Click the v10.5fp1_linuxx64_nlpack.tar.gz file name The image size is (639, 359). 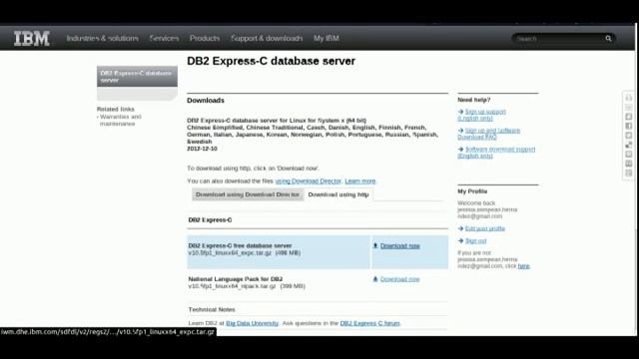[232, 286]
